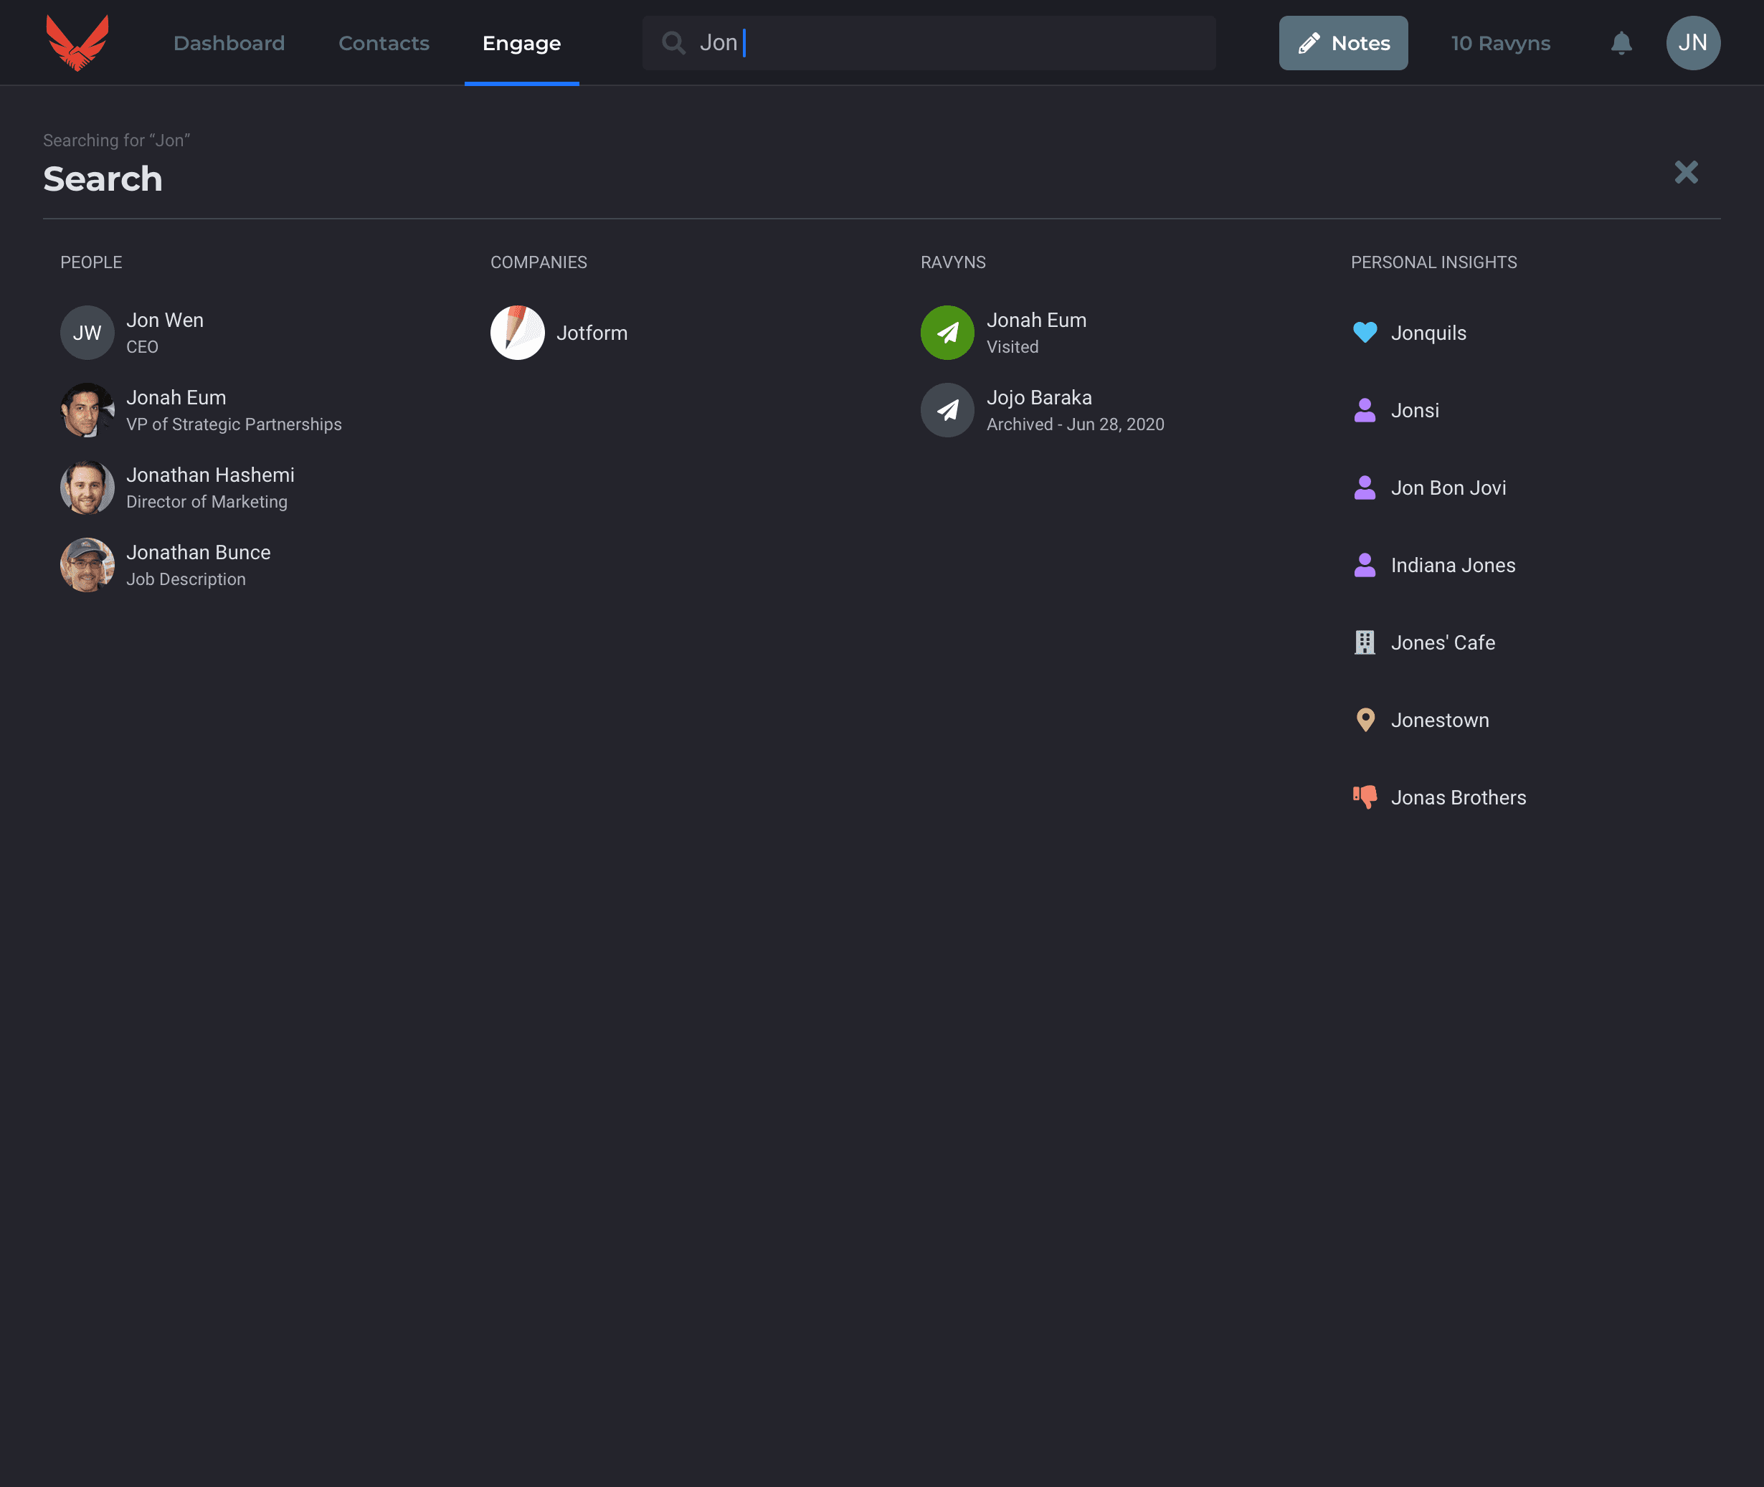Viewport: 1764px width, 1487px height.
Task: Select the Jonas Brothers thumbs-down insight
Action: [1457, 797]
